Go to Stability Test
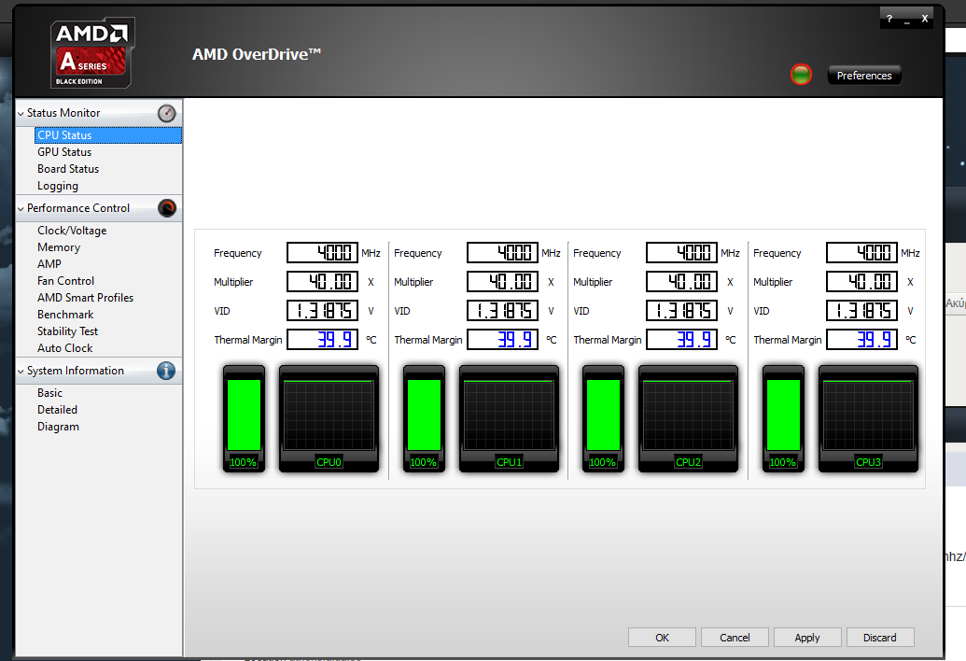 coord(68,331)
